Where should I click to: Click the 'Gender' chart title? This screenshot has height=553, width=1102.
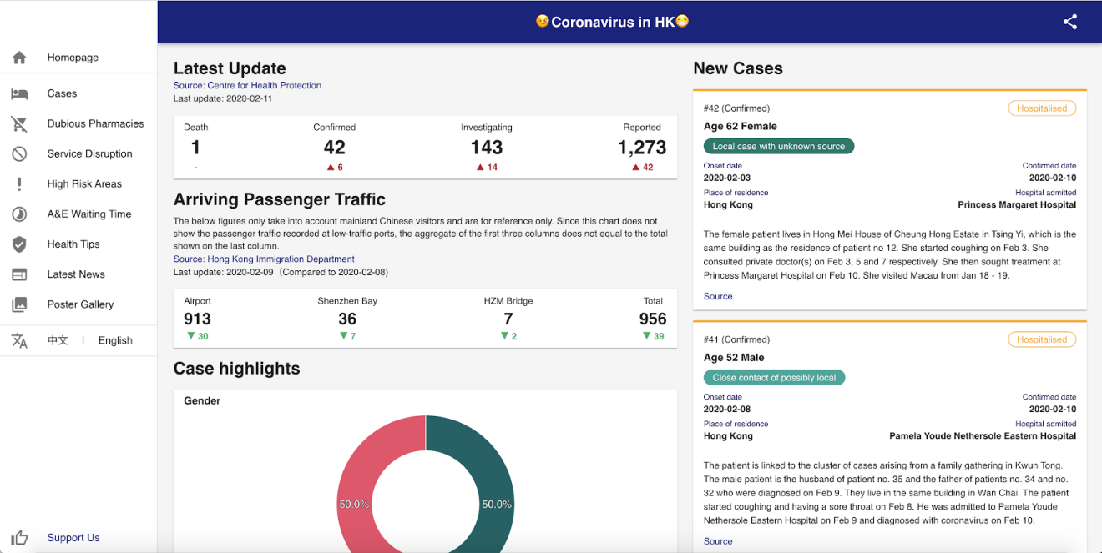pyautogui.click(x=202, y=401)
